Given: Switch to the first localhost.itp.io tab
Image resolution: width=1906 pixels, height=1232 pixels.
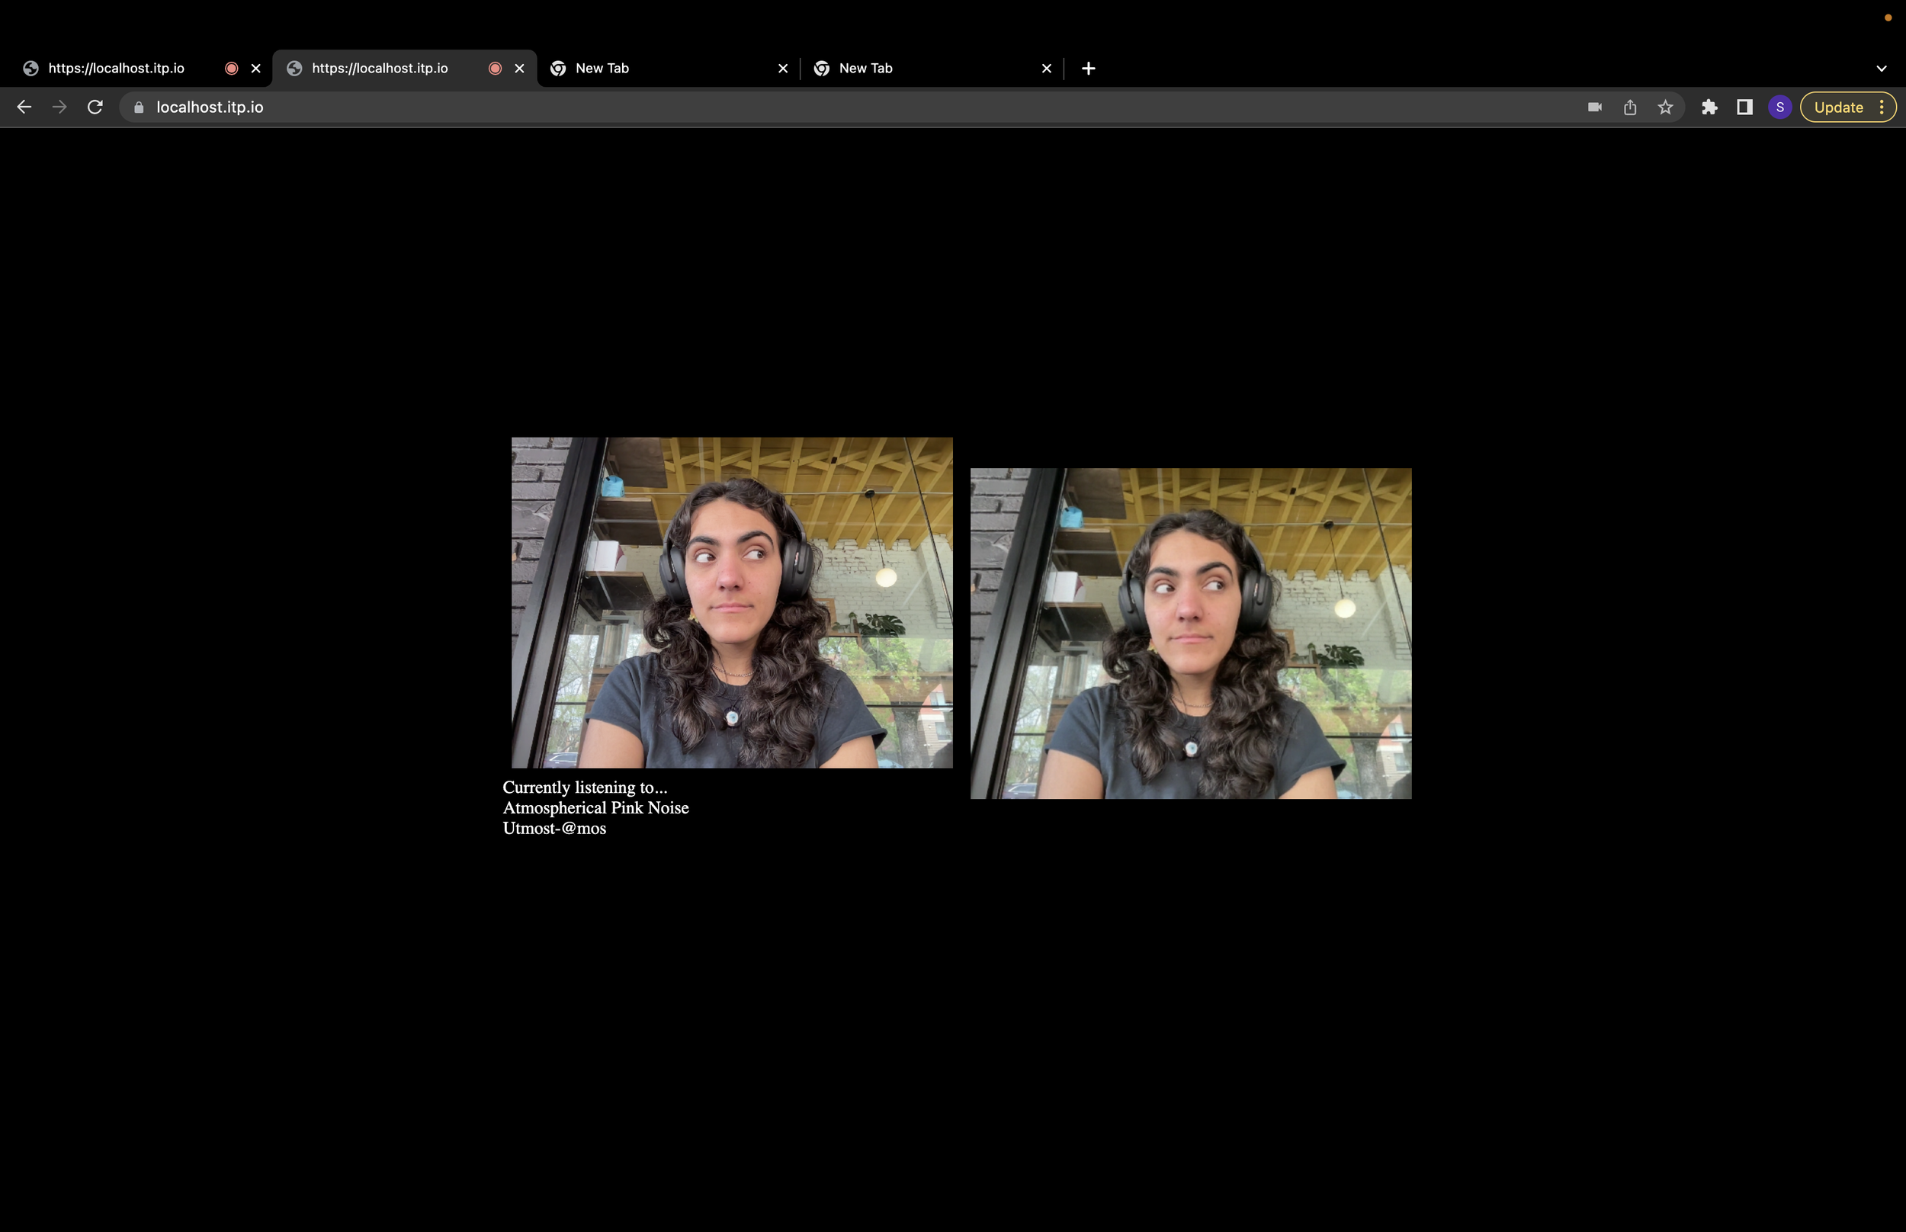Looking at the screenshot, I should 116,69.
